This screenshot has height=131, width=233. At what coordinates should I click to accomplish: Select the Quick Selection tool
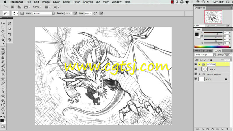coord(3,36)
